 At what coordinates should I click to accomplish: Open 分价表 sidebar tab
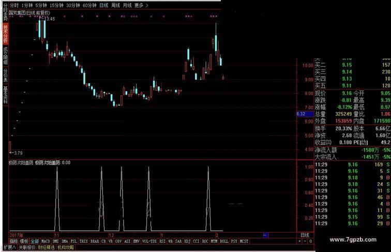[5, 76]
